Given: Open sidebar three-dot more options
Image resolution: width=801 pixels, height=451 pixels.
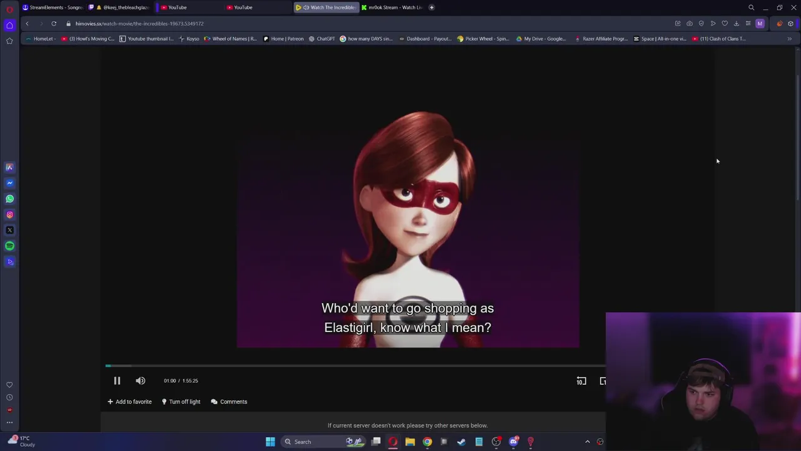Looking at the screenshot, I should [9, 422].
